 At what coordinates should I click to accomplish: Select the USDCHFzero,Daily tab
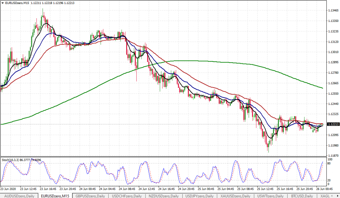coord(126,196)
